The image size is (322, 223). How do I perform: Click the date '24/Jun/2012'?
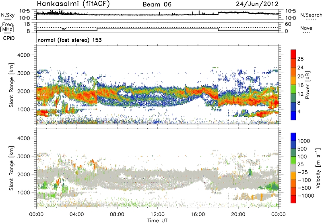point(257,4)
